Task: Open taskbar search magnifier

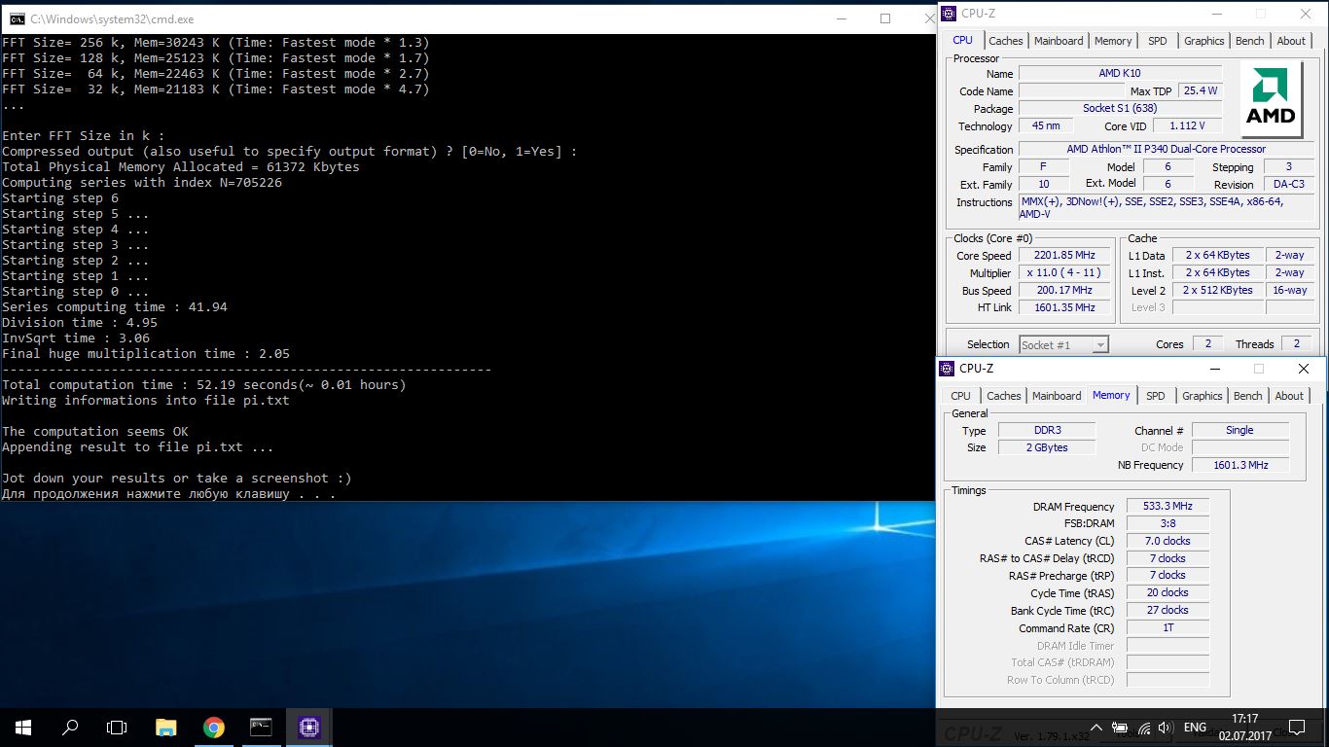Action: point(70,727)
